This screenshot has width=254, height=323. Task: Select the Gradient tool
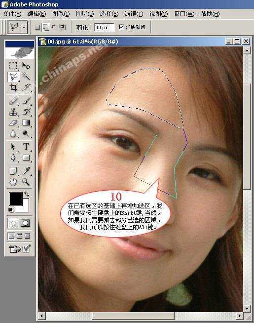click(x=26, y=123)
